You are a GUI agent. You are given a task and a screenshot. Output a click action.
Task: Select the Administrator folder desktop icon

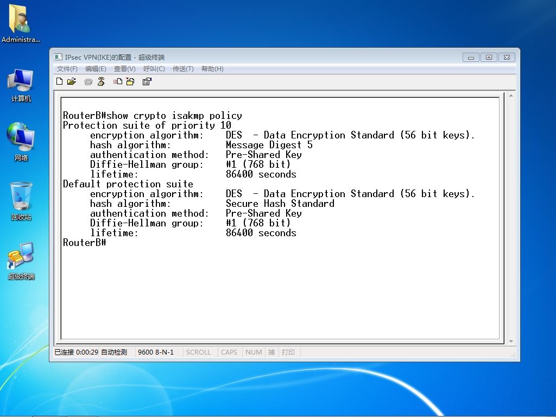[x=21, y=23]
